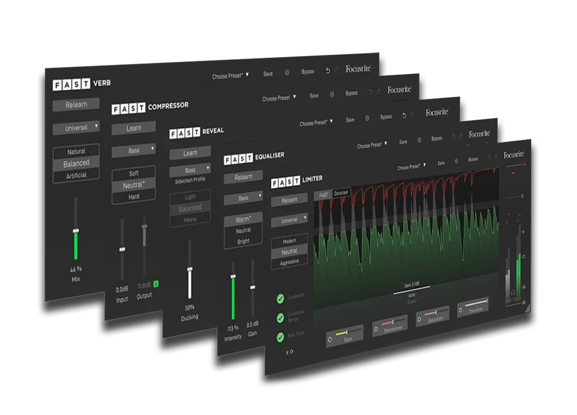Image resolution: width=577 pixels, height=415 pixels.
Task: Click redo arrow in FAST Limiter window
Action: 496,156
